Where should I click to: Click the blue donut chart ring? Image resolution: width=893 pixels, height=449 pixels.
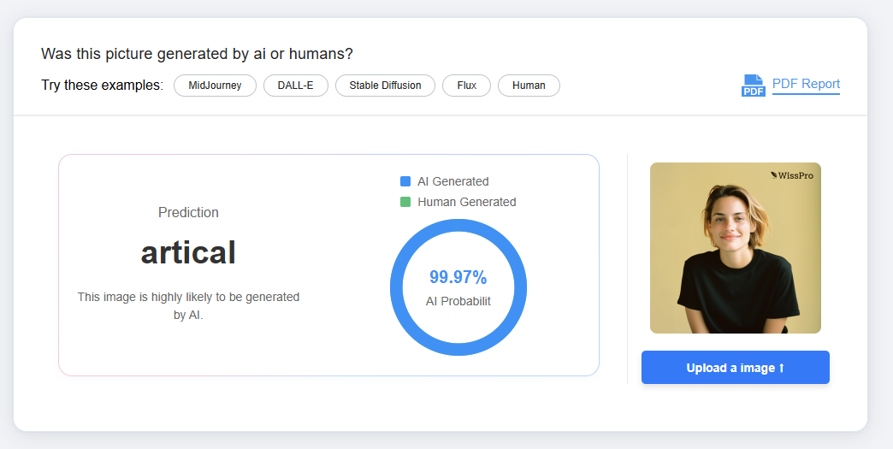coord(397,287)
